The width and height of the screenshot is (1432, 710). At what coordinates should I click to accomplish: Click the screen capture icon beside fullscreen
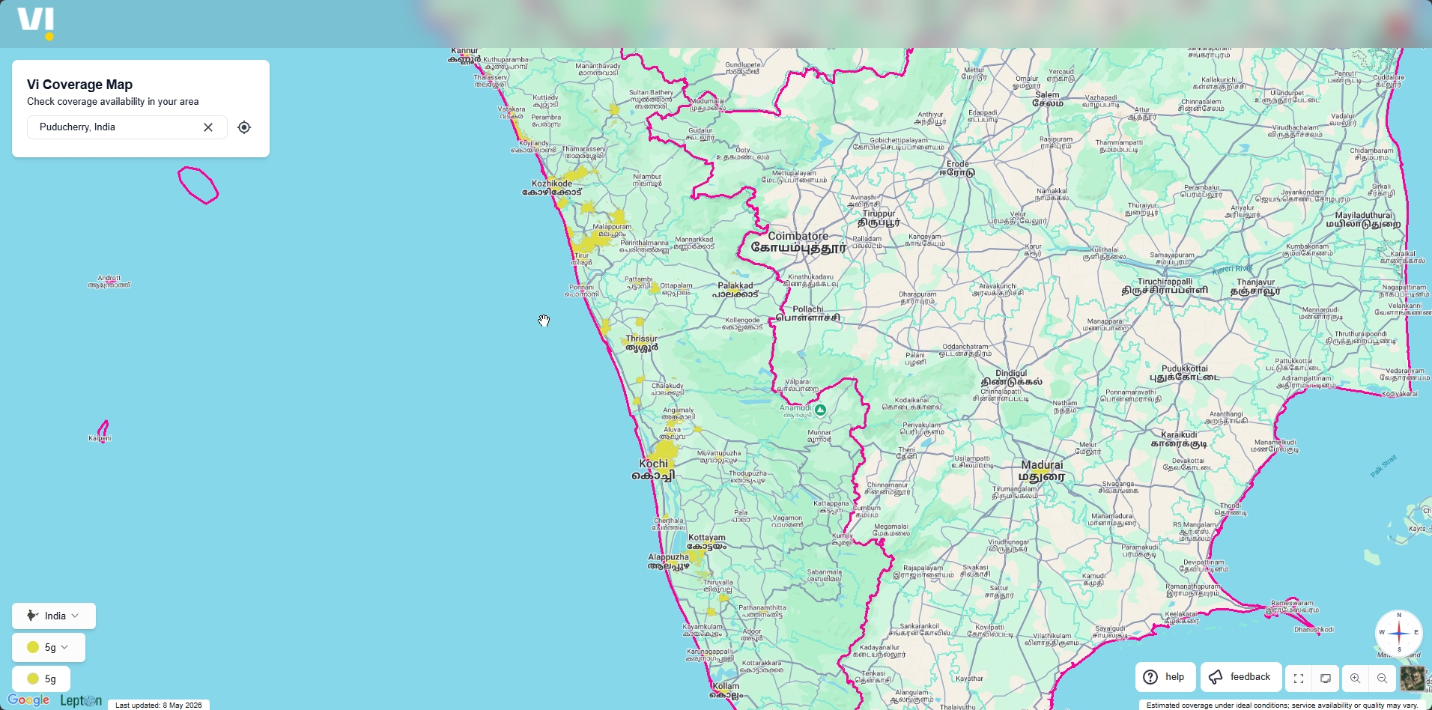[1326, 679]
